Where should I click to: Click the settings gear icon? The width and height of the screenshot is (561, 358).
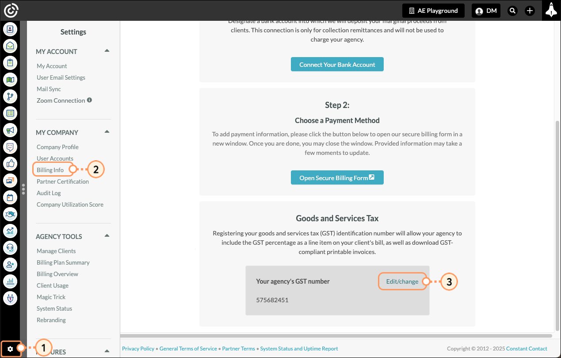[x=10, y=349]
